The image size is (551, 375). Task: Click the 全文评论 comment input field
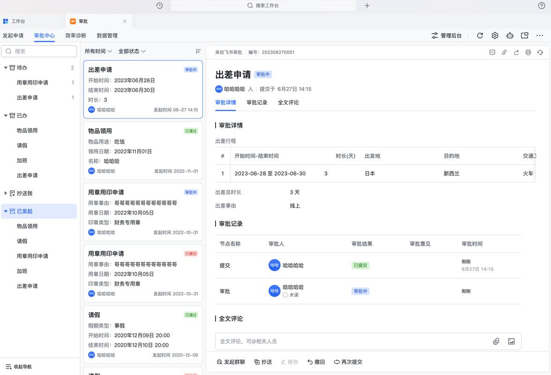coord(368,341)
